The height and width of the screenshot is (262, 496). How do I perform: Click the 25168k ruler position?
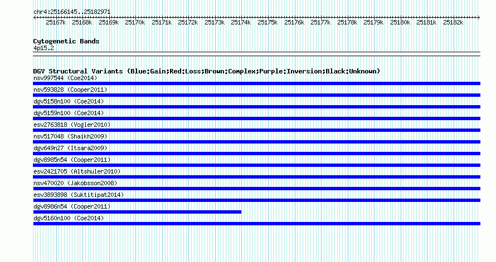tap(82, 22)
